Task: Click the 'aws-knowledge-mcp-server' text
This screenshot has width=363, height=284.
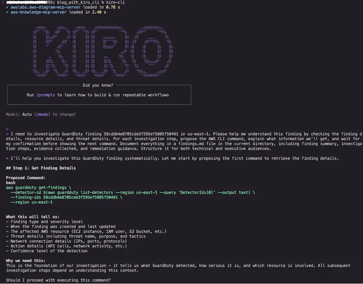Action: pyautogui.click(x=38, y=12)
